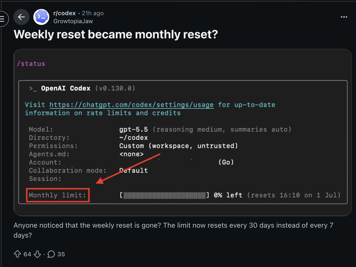
Task: Downvote the post
Action: 37,254
